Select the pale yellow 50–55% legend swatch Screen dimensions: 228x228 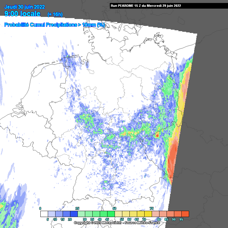click(118, 214)
